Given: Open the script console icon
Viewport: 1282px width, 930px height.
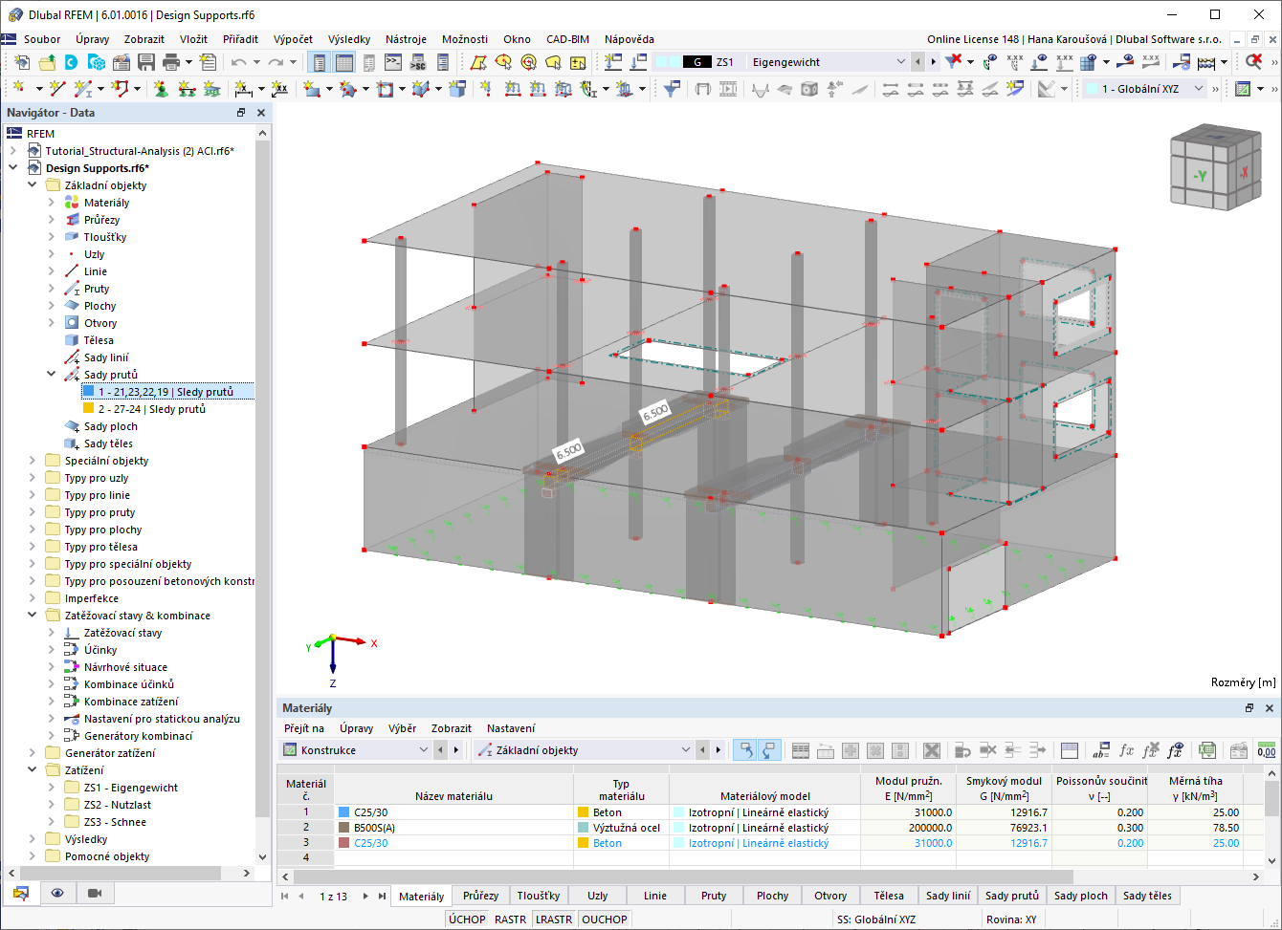Looking at the screenshot, I should point(393,62).
